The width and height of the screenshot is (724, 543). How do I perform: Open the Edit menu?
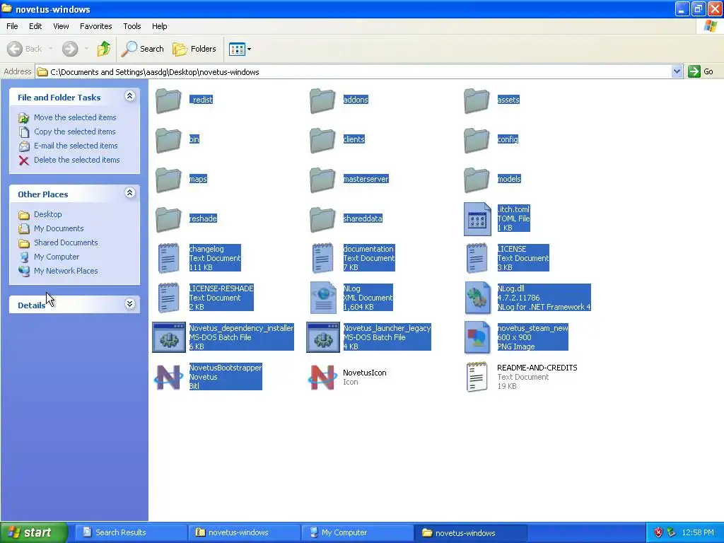(35, 26)
